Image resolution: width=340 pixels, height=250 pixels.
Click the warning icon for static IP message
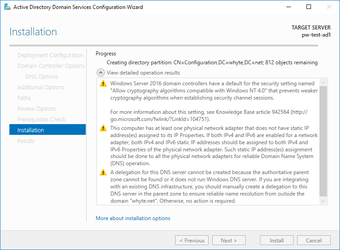pyautogui.click(x=103, y=128)
